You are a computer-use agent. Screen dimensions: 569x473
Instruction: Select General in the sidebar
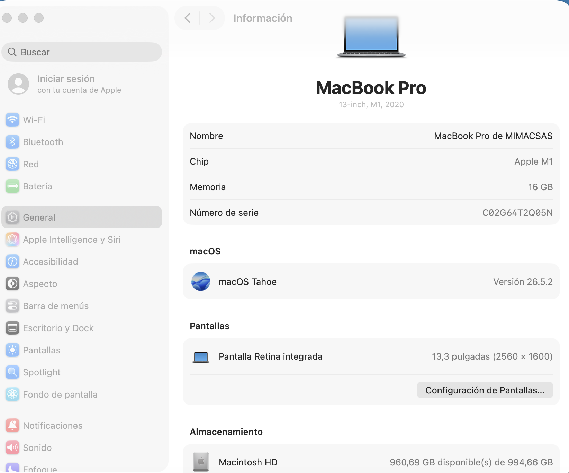pyautogui.click(x=82, y=217)
